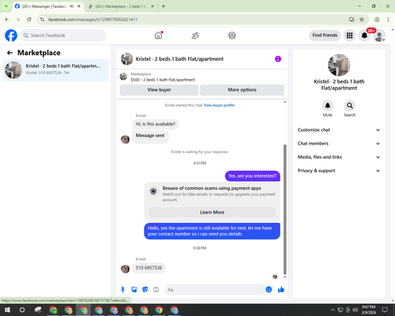Viewport: 395px width, 316px height.
Task: Open the Windows Start menu
Action: [x=7, y=310]
